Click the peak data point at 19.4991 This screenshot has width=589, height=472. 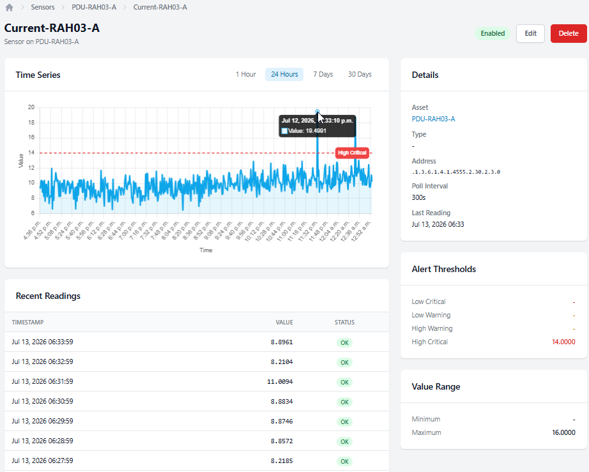317,112
